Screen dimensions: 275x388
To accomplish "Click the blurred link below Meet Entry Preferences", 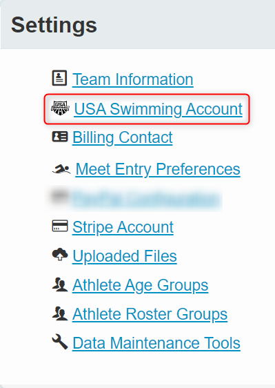I will 146,198.
